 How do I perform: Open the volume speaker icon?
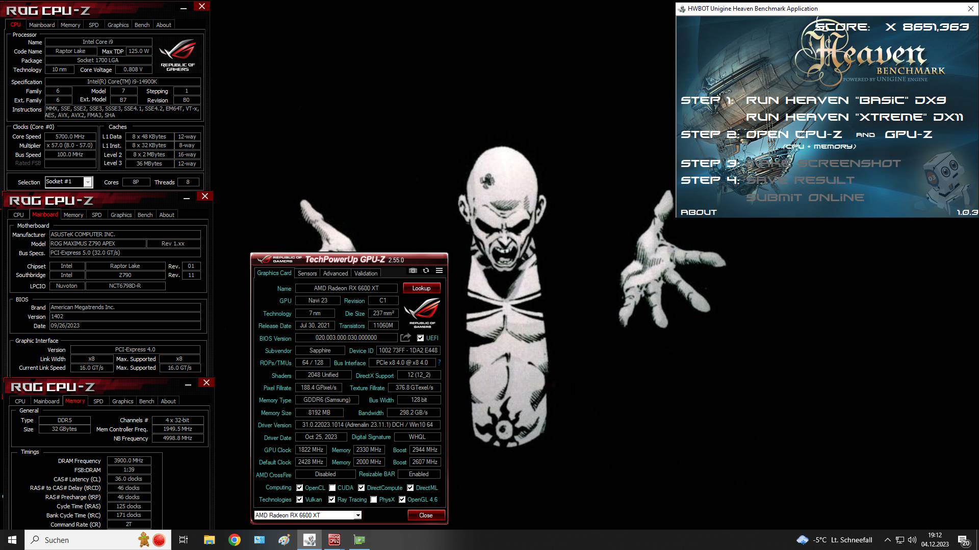(912, 540)
